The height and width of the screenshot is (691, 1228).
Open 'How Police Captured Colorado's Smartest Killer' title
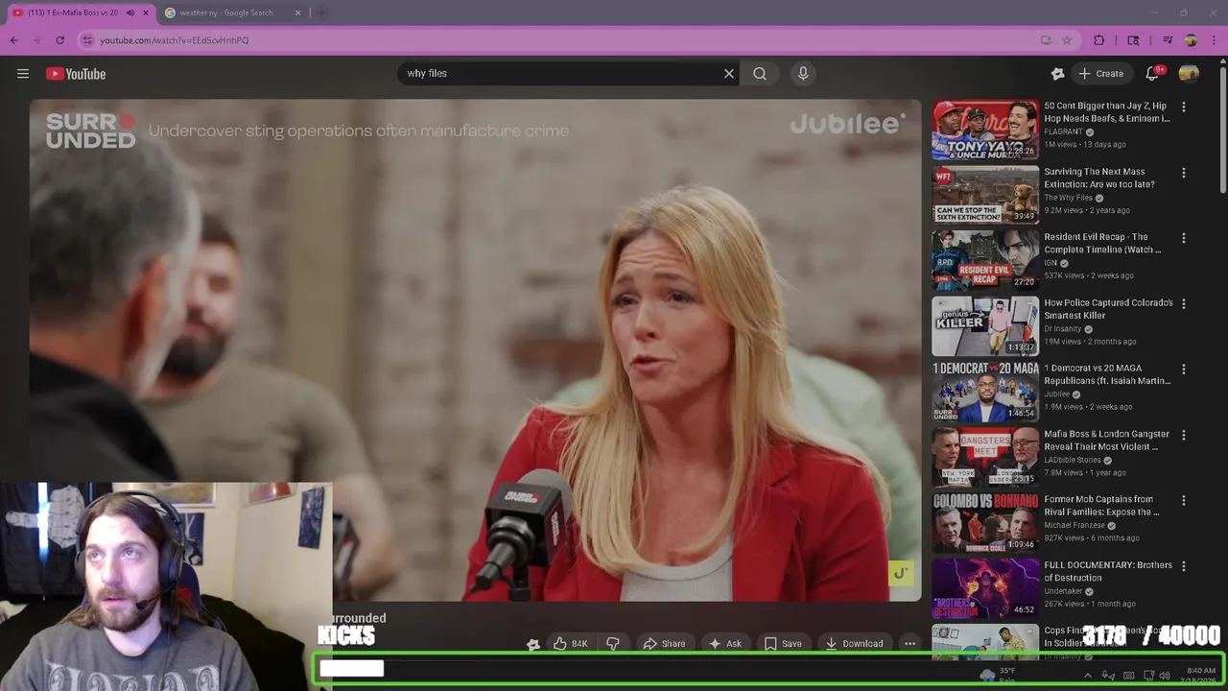click(x=1108, y=309)
